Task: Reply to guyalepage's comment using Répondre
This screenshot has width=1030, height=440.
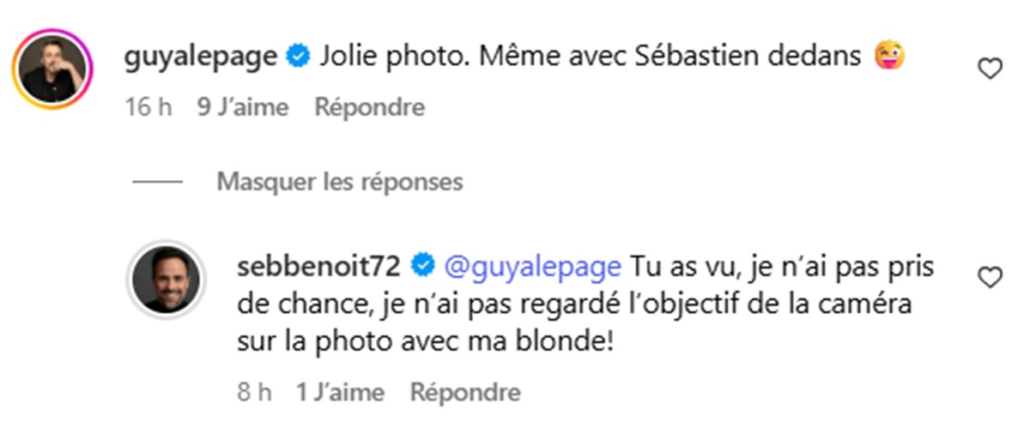Action: point(369,107)
